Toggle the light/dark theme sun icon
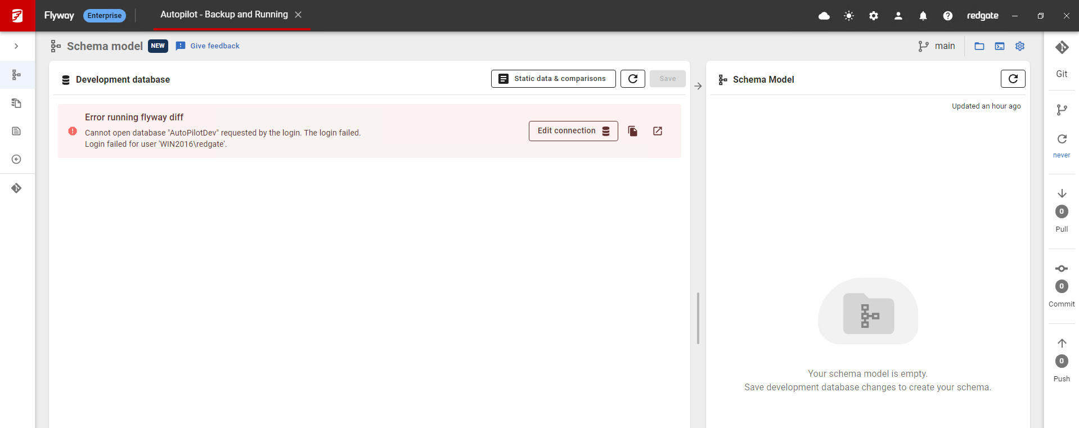This screenshot has width=1079, height=428. pyautogui.click(x=849, y=16)
